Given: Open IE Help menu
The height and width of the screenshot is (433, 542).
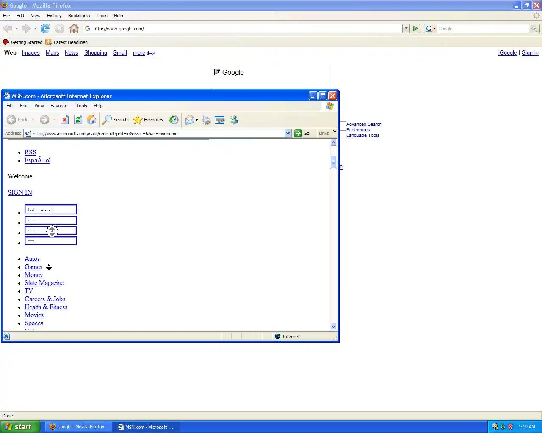Looking at the screenshot, I should coord(98,106).
